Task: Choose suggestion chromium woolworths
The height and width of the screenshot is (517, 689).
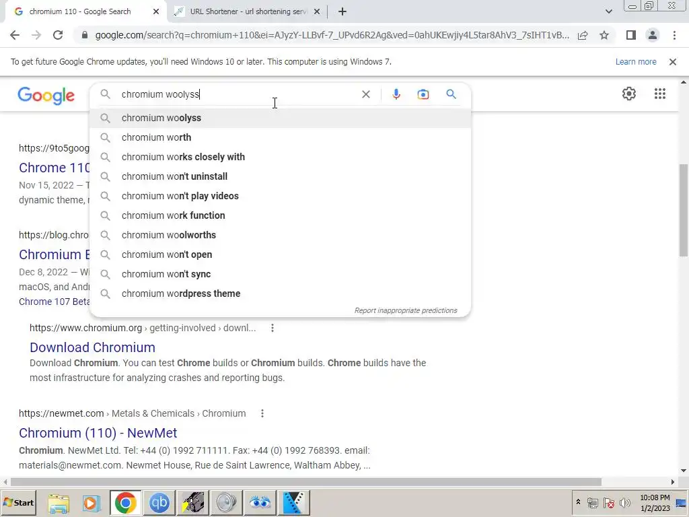Action: pos(280,235)
